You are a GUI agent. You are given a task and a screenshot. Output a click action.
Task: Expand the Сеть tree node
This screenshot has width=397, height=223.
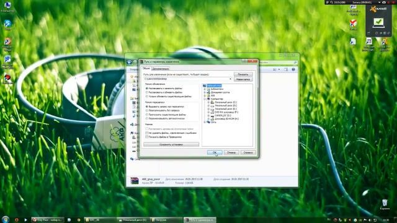(205, 122)
